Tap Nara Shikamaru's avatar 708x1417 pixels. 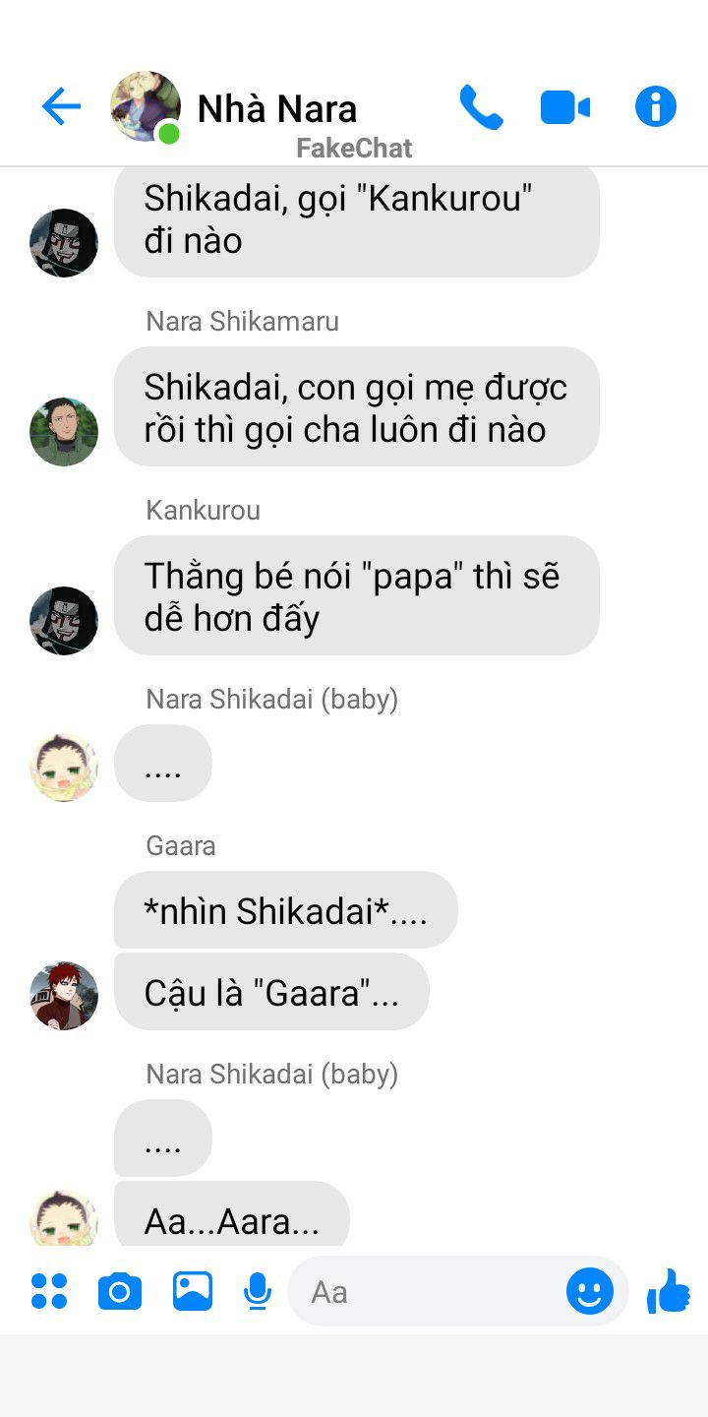[x=64, y=432]
